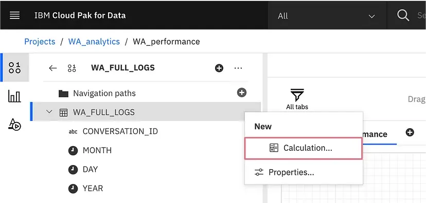Open the All scope dropdown
Screen dimensions: 426x203
coord(327,16)
